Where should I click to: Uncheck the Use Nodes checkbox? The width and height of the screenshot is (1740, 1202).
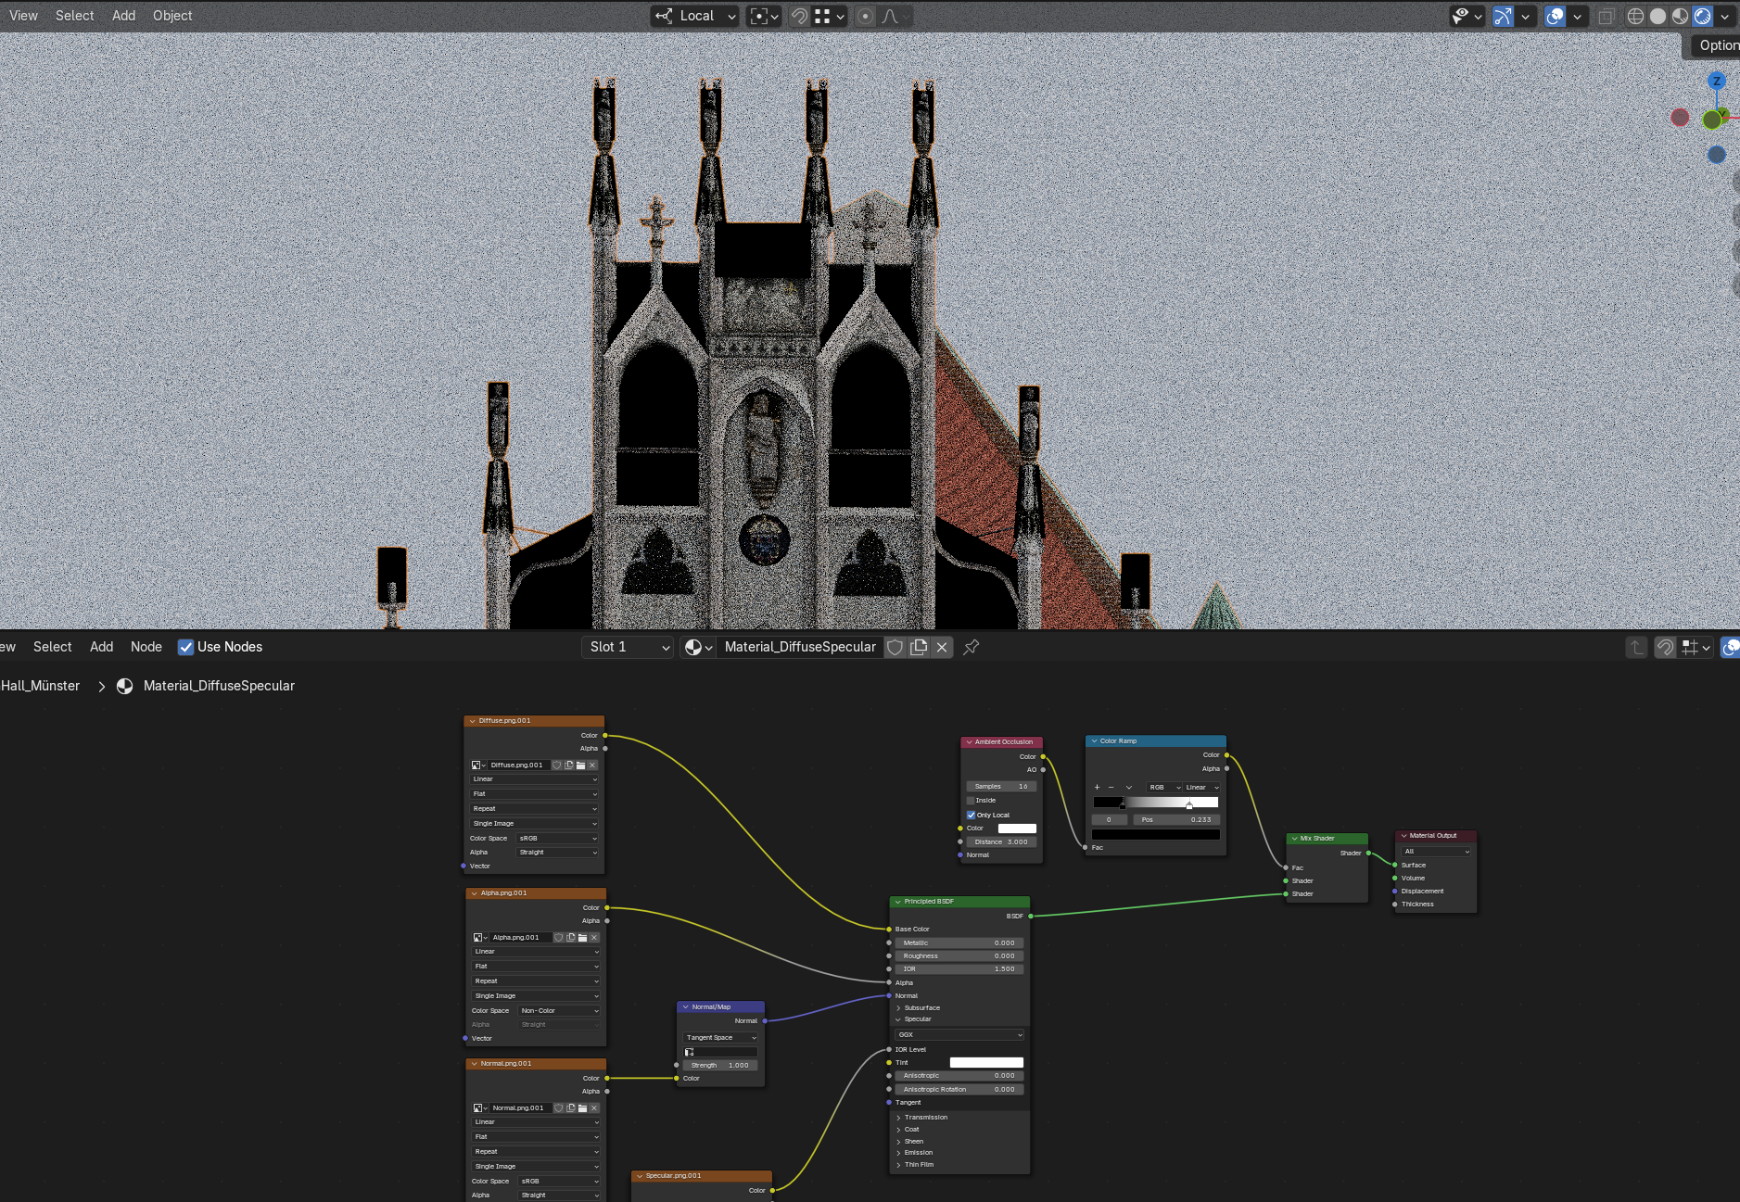[185, 647]
